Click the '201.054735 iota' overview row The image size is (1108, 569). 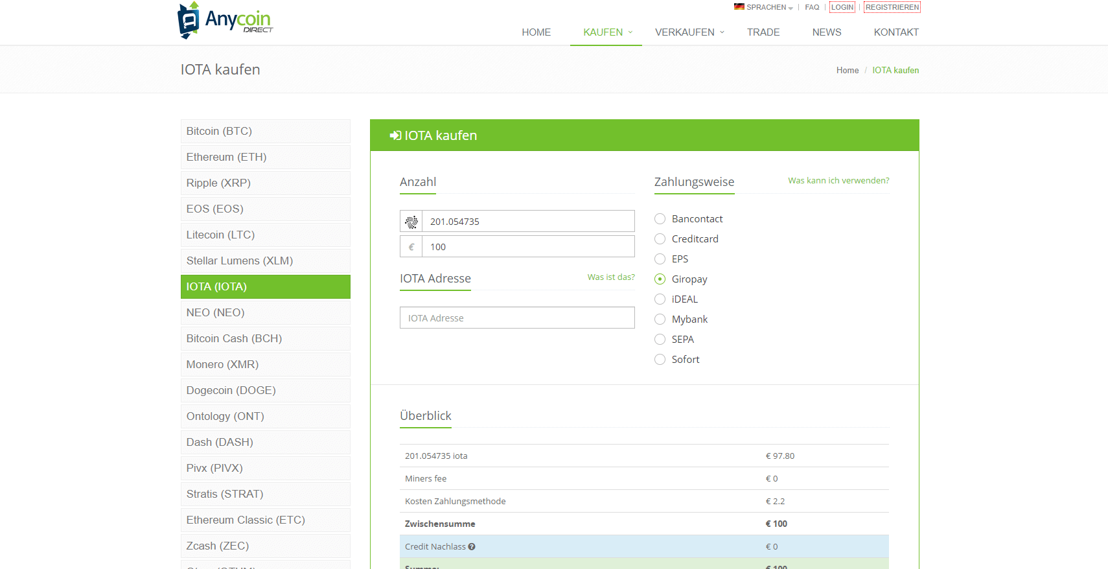pyautogui.click(x=644, y=456)
